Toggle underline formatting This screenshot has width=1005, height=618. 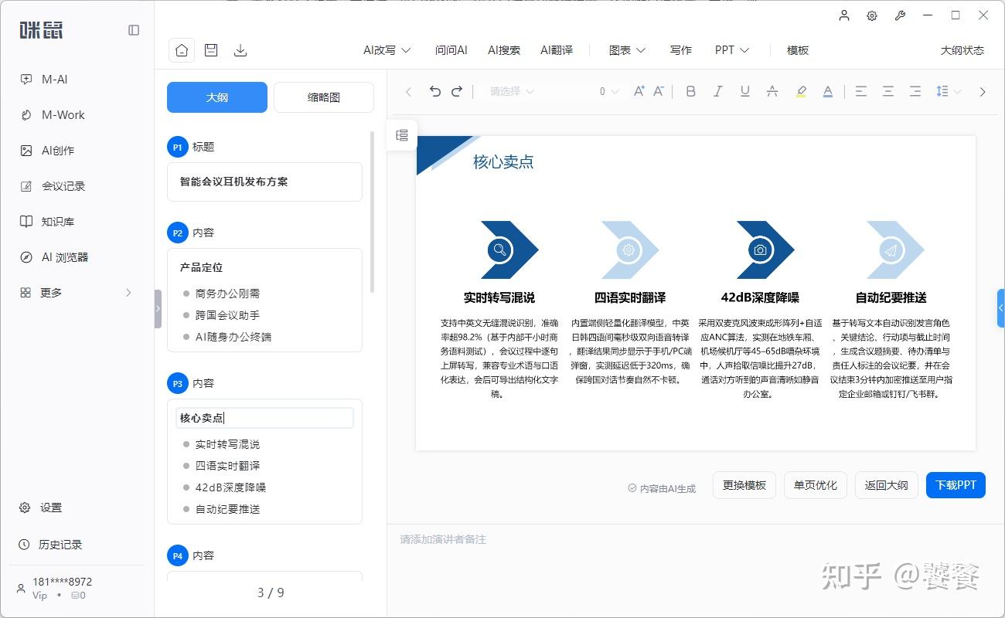(745, 91)
